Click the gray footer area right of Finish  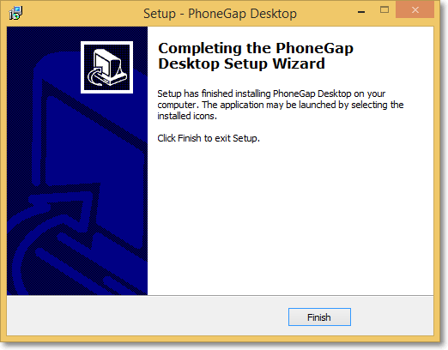click(x=392, y=316)
